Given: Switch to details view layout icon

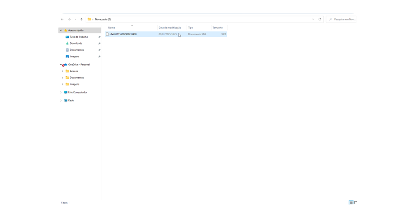Looking at the screenshot, I should [x=351, y=202].
